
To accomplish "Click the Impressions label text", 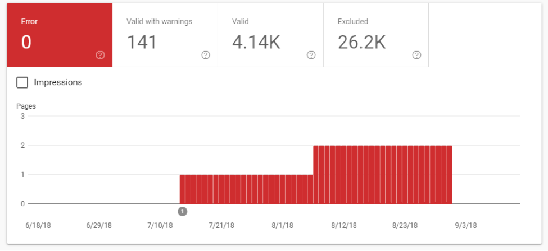I will pyautogui.click(x=58, y=82).
